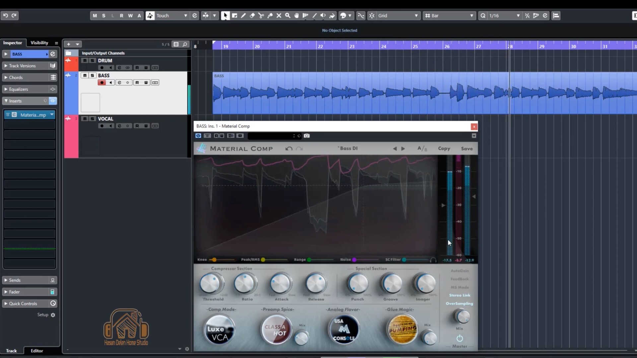Click the Save preset button
This screenshot has height=358, width=637.
(466, 149)
